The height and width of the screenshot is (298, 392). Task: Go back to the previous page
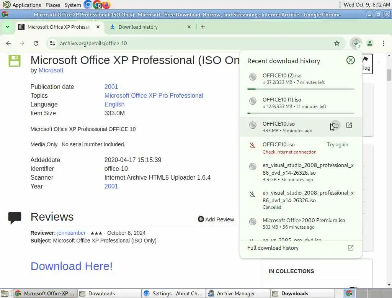(x=8, y=43)
